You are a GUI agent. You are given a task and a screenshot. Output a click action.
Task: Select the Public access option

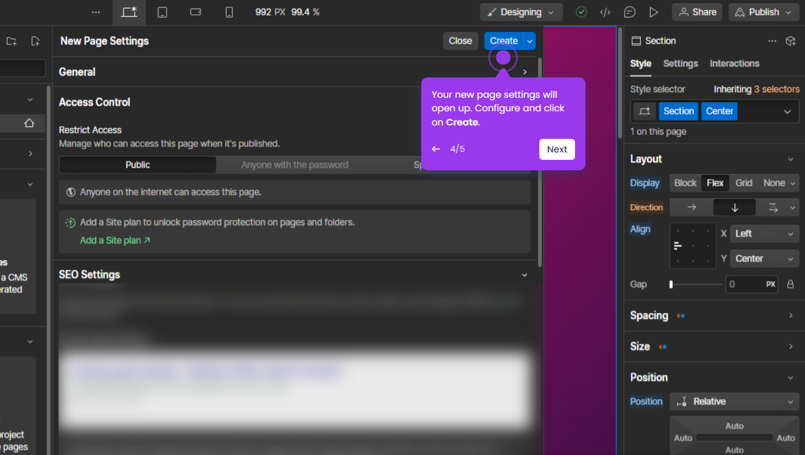[x=137, y=164]
